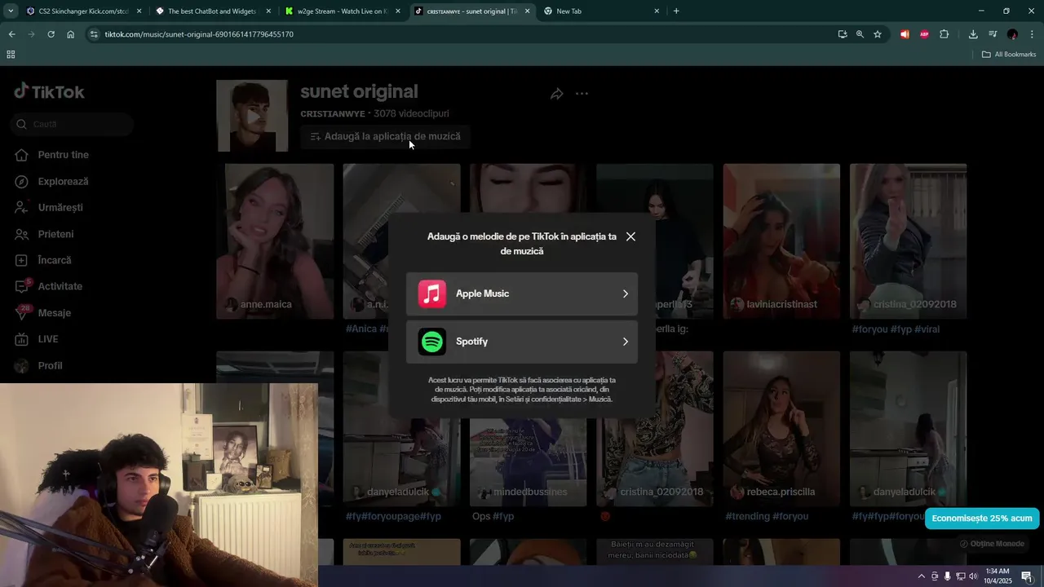
Task: Open the Chrome three-dot menu
Action: tap(1032, 34)
